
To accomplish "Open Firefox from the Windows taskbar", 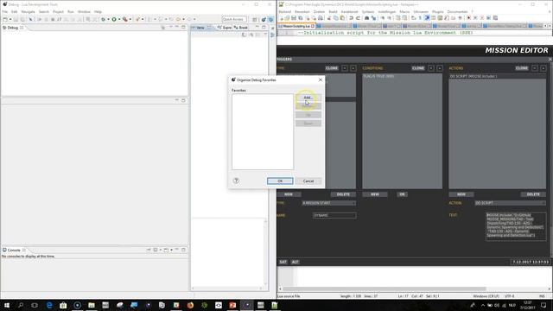I will [190, 305].
